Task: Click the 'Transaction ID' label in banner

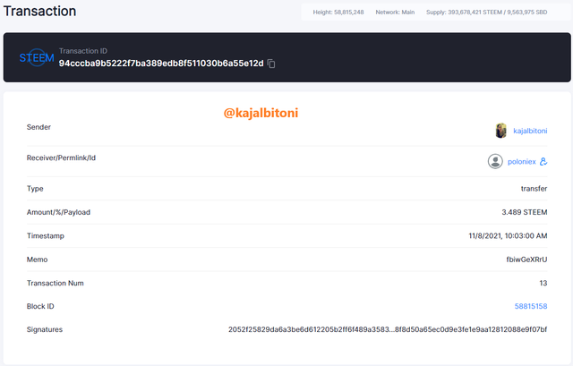Action: tap(83, 51)
